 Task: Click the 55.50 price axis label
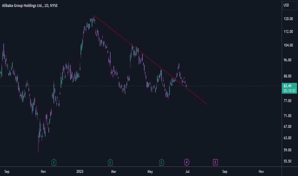coord(287,161)
